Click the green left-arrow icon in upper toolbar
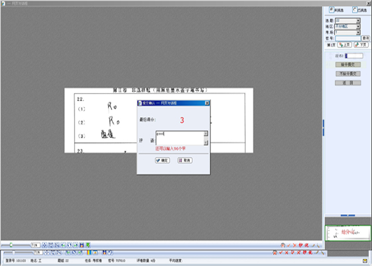 coord(63,245)
